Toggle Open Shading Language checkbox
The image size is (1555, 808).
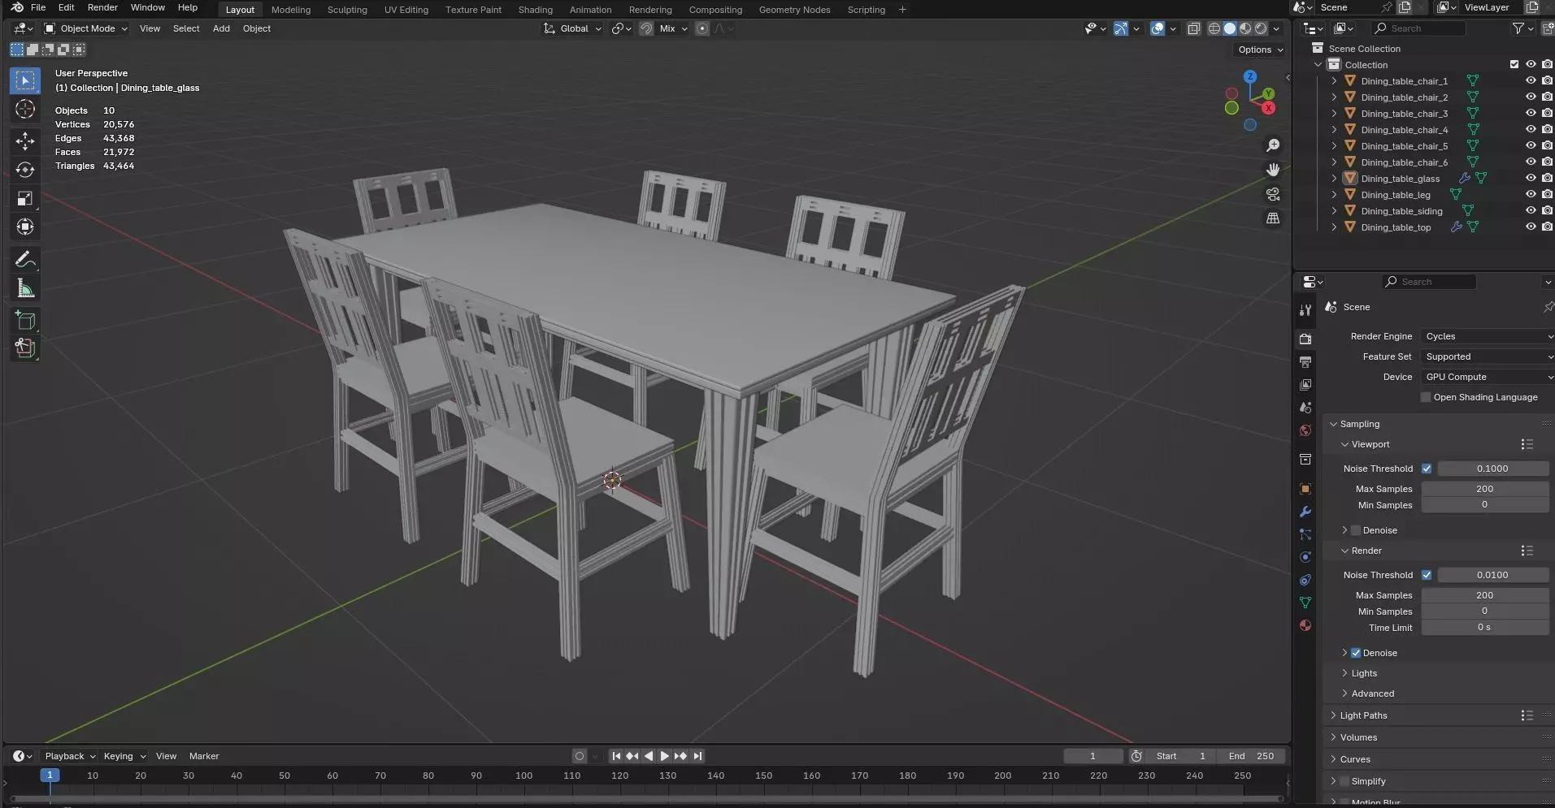pyautogui.click(x=1425, y=397)
